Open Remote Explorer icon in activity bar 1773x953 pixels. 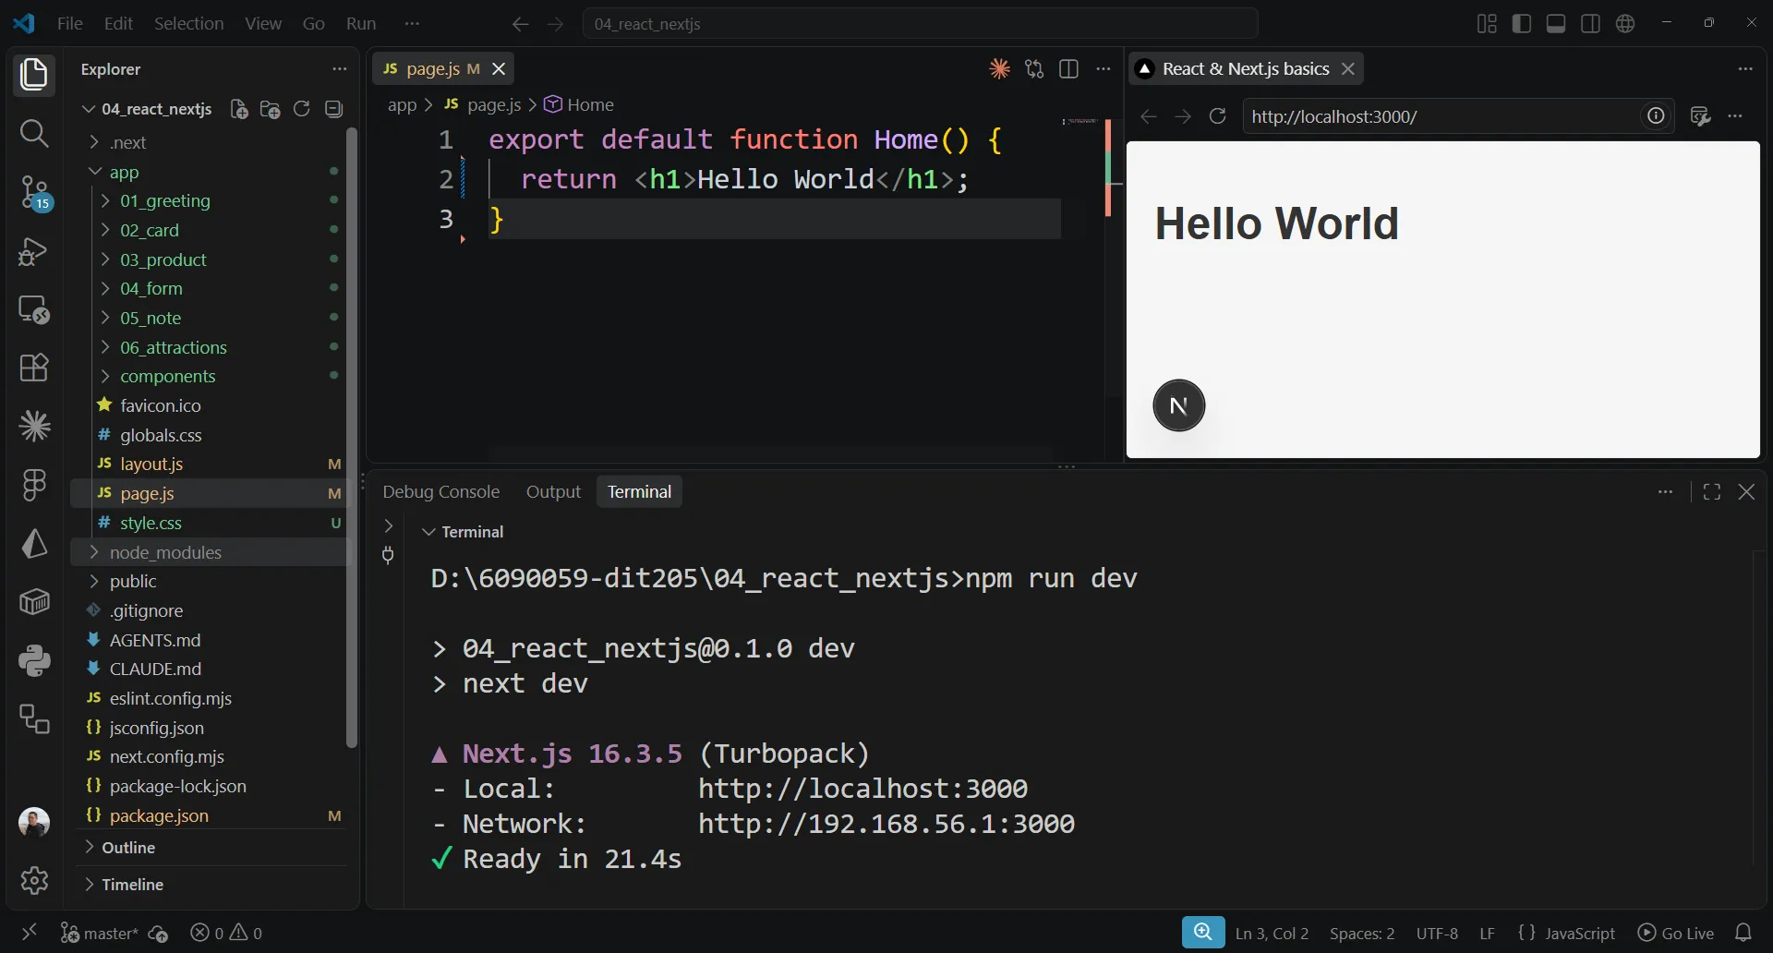pyautogui.click(x=34, y=309)
